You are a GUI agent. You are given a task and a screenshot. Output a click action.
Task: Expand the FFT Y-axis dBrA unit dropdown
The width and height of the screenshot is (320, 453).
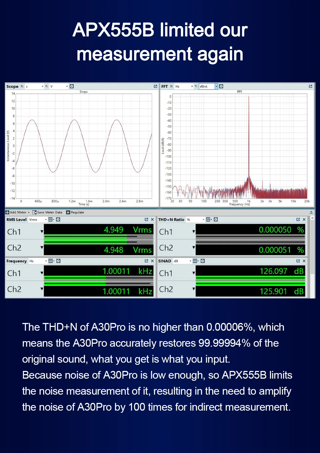[x=216, y=86]
